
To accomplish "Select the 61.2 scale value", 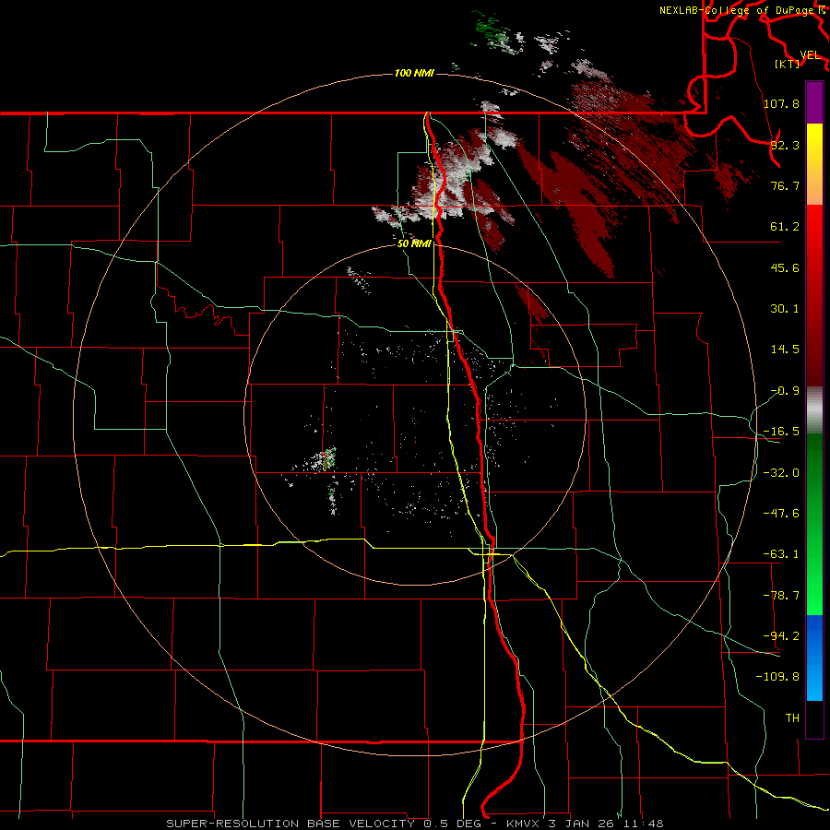I will pos(785,227).
